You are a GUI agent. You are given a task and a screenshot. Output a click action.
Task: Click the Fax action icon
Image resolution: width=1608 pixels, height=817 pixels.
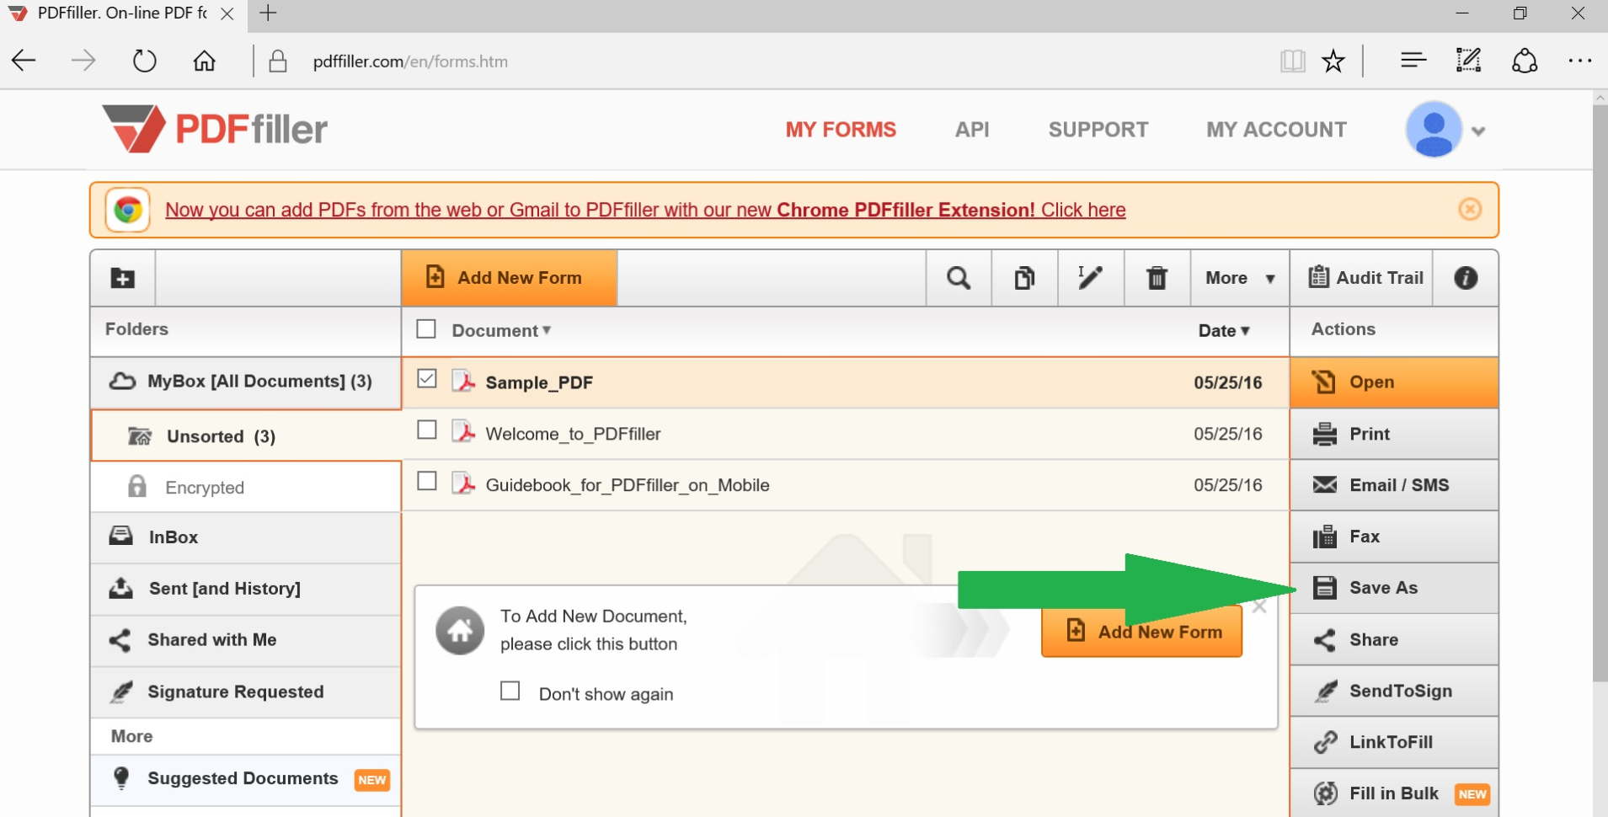tap(1326, 537)
